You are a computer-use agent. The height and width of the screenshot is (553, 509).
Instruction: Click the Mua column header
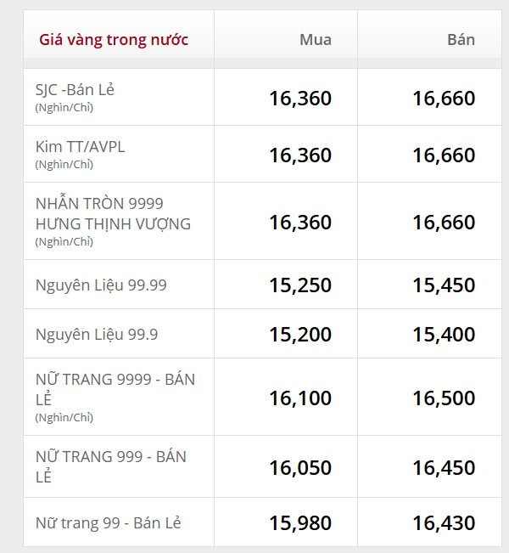tap(316, 39)
